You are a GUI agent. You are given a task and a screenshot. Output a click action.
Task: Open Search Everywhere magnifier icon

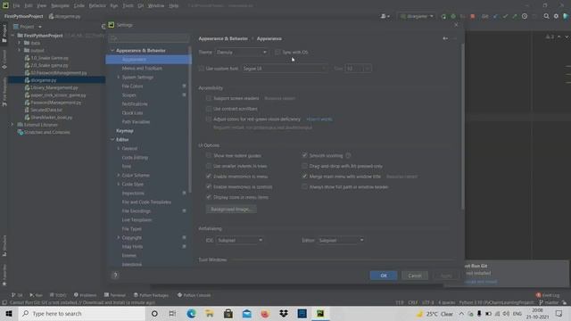[546, 16]
